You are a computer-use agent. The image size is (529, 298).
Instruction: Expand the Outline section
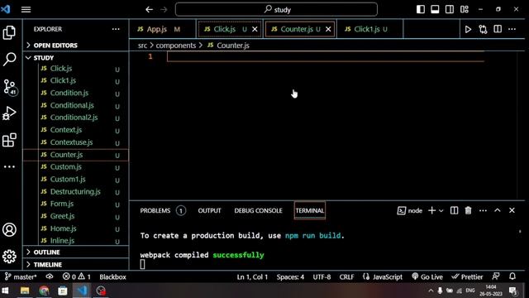click(x=76, y=252)
